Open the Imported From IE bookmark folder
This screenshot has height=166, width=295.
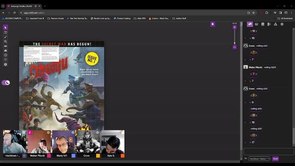coord(35,18)
